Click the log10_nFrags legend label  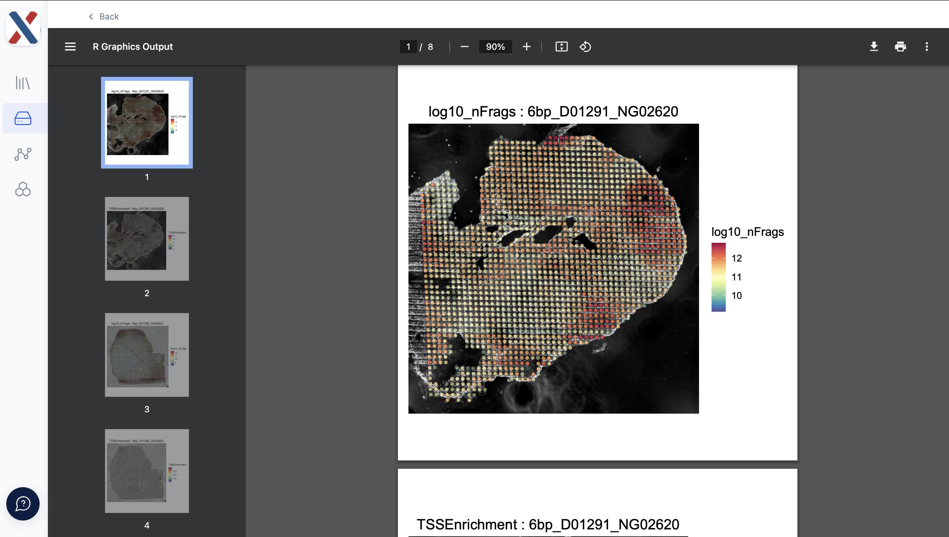(748, 232)
